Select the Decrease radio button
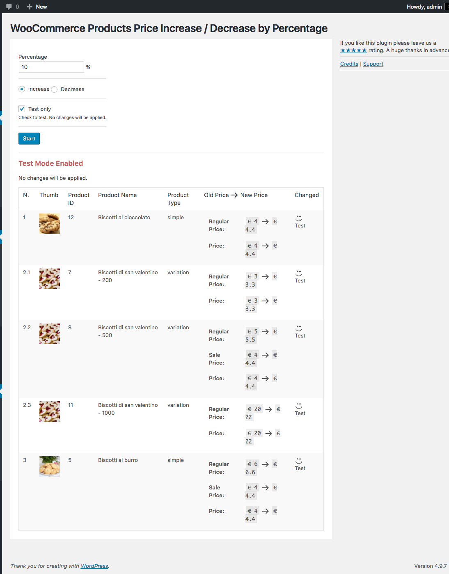Screen dimensions: 449x574 54,90
